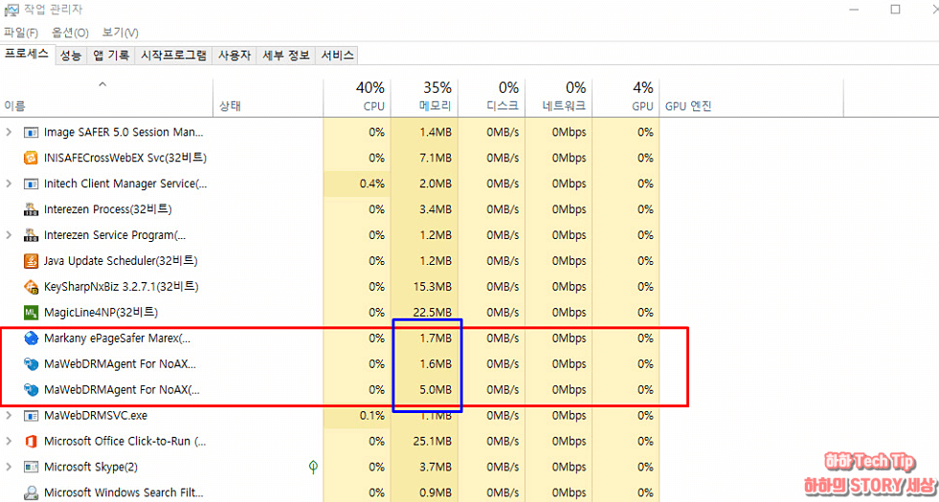The height and width of the screenshot is (502, 939).
Task: Select the MagicLine4NP(32비트) process name
Action: (101, 313)
